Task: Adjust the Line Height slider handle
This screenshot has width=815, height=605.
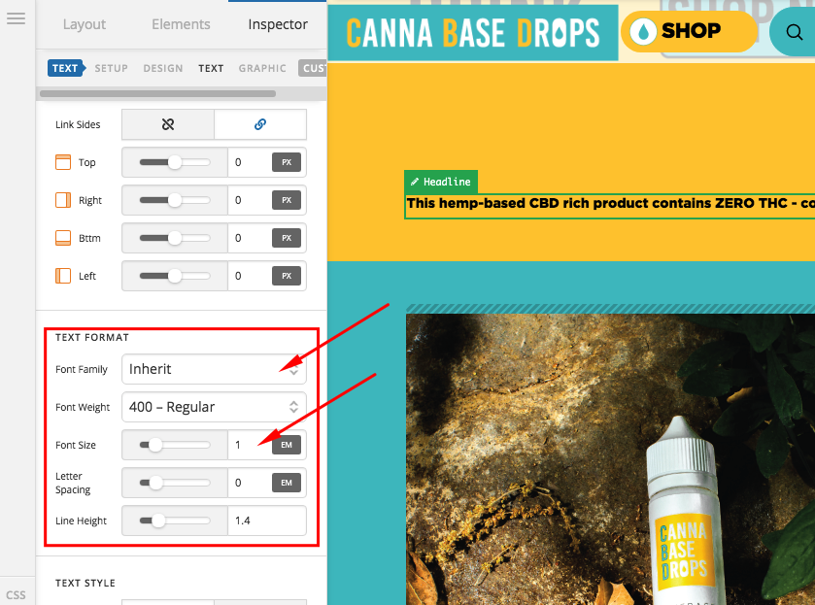Action: pos(158,521)
